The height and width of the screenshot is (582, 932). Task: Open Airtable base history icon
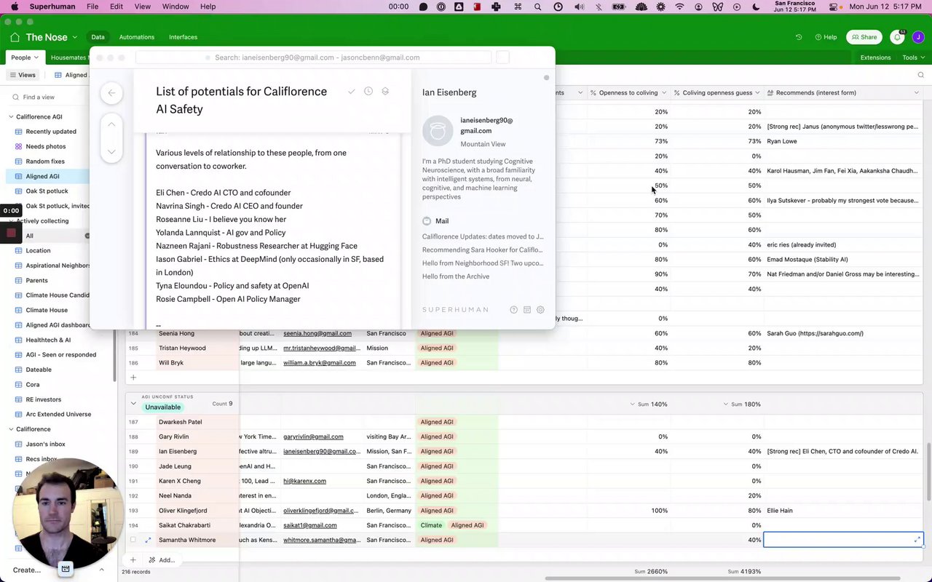[x=799, y=37]
